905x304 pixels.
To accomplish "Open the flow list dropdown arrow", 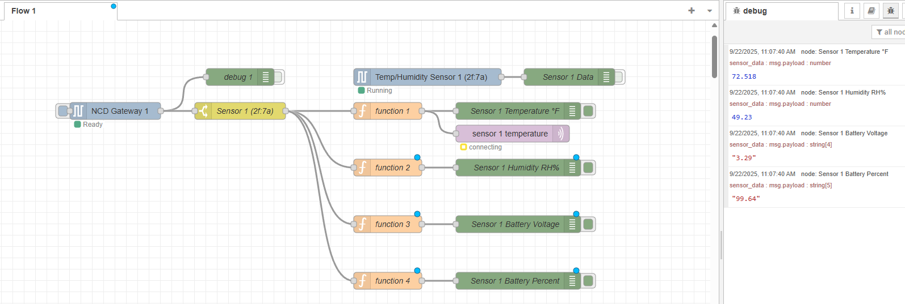I will (x=709, y=11).
